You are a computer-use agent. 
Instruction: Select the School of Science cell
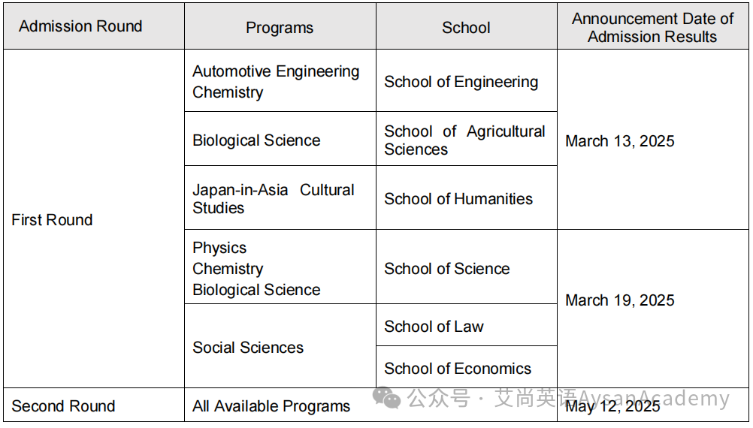tap(466, 267)
